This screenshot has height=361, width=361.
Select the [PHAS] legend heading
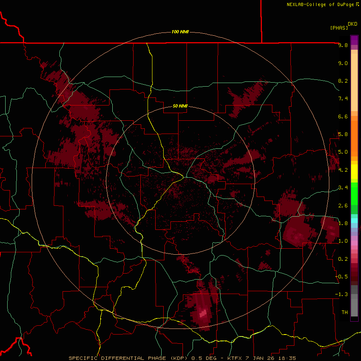point(339,28)
